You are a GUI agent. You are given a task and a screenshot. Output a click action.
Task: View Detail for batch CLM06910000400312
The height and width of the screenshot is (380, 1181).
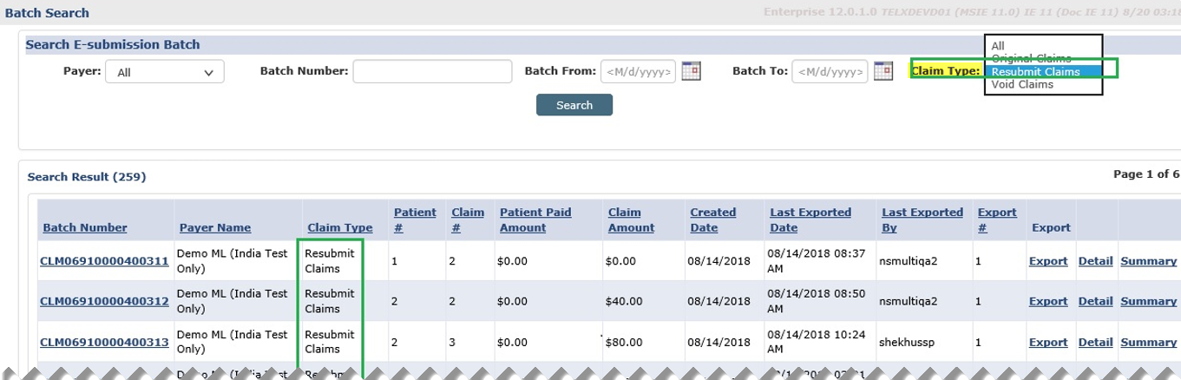point(1095,302)
